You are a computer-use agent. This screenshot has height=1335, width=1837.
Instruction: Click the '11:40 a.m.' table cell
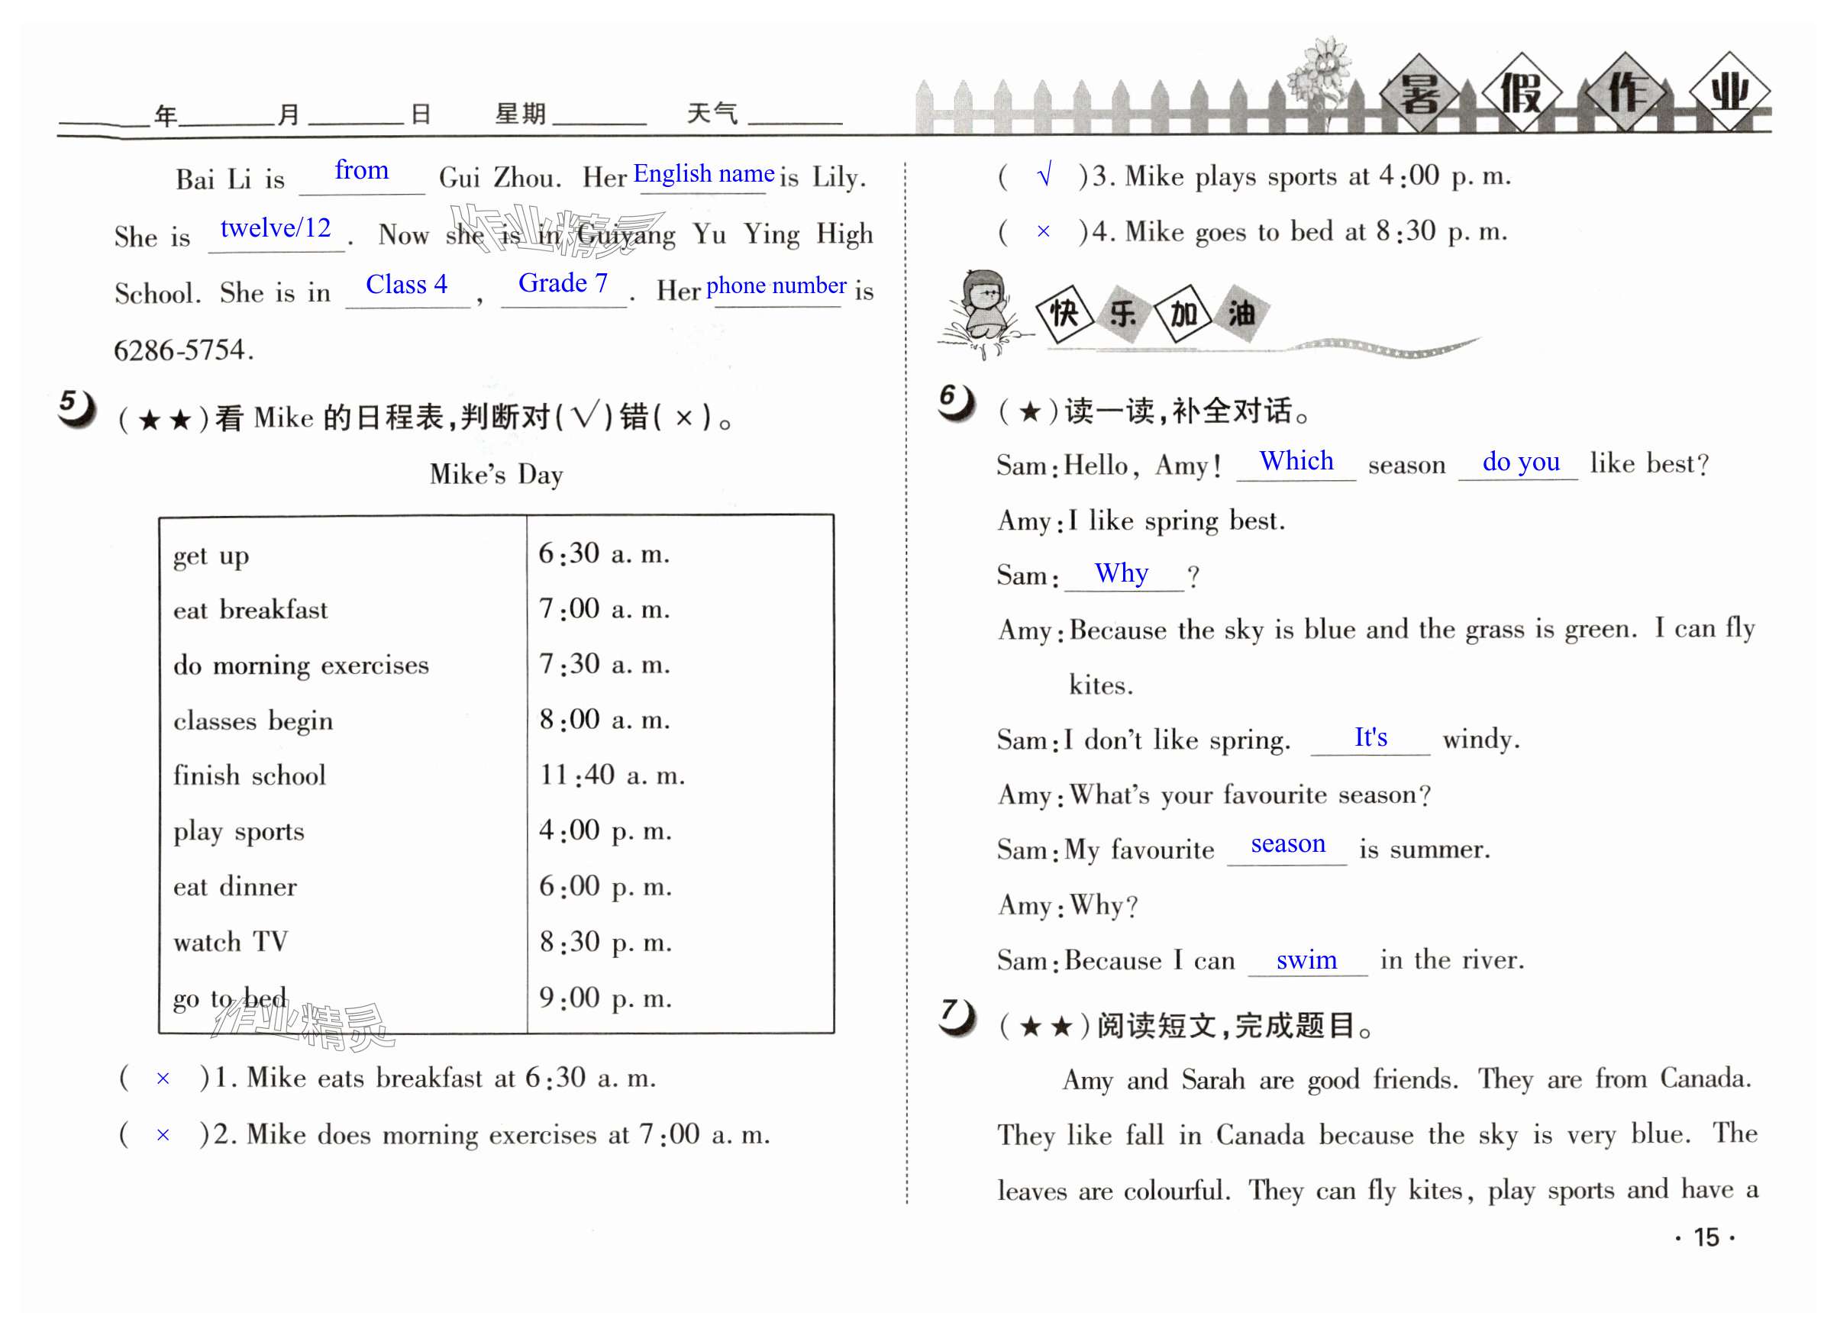coord(612,776)
